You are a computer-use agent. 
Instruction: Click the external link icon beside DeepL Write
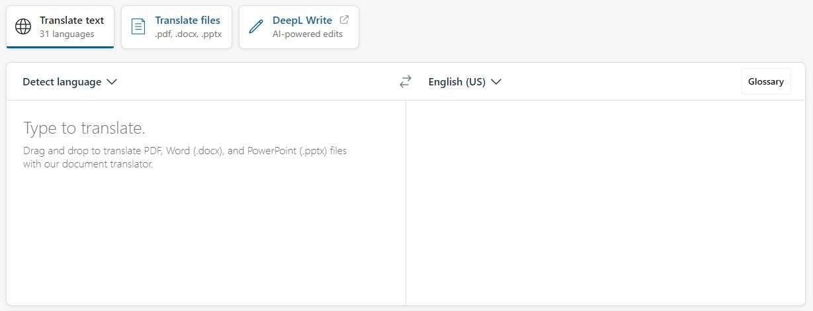344,20
